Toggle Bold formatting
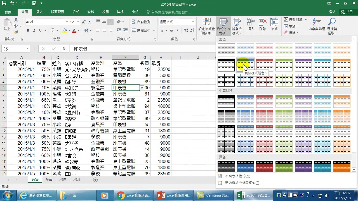The width and height of the screenshot is (358, 201). click(28, 30)
